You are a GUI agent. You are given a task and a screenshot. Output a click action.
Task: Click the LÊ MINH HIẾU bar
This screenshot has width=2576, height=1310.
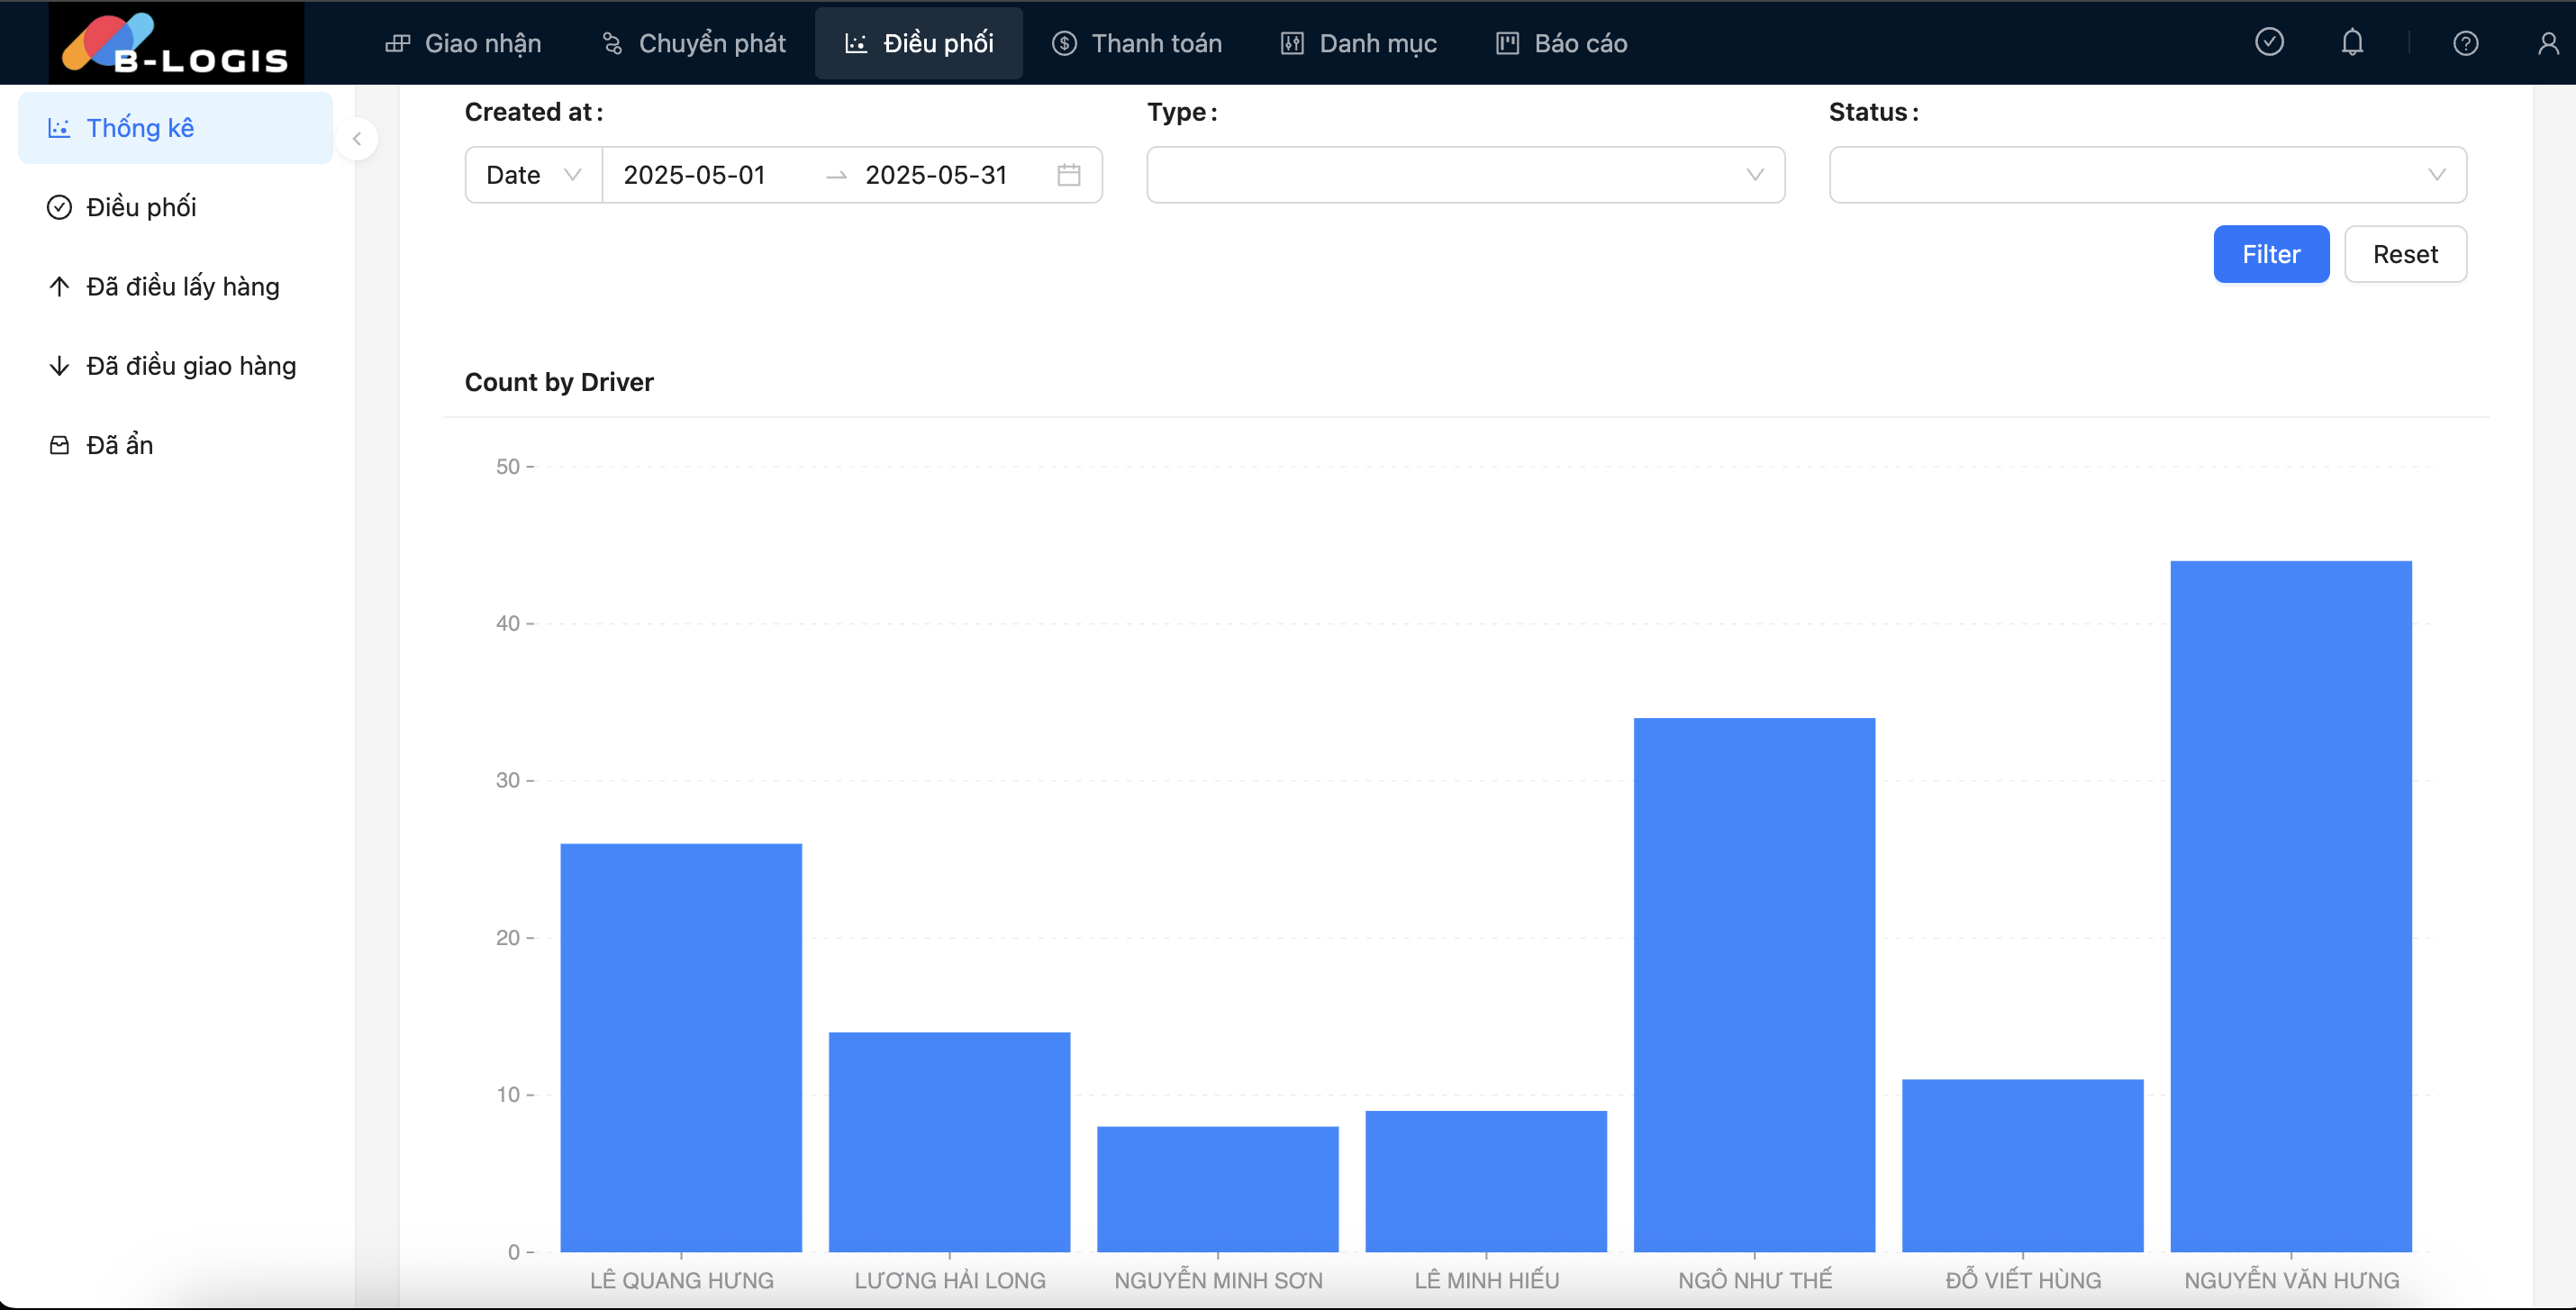click(x=1485, y=1181)
